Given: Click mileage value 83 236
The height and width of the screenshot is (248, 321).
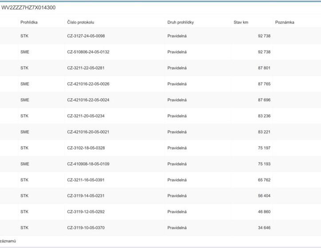Looking at the screenshot, I should pyautogui.click(x=264, y=116).
